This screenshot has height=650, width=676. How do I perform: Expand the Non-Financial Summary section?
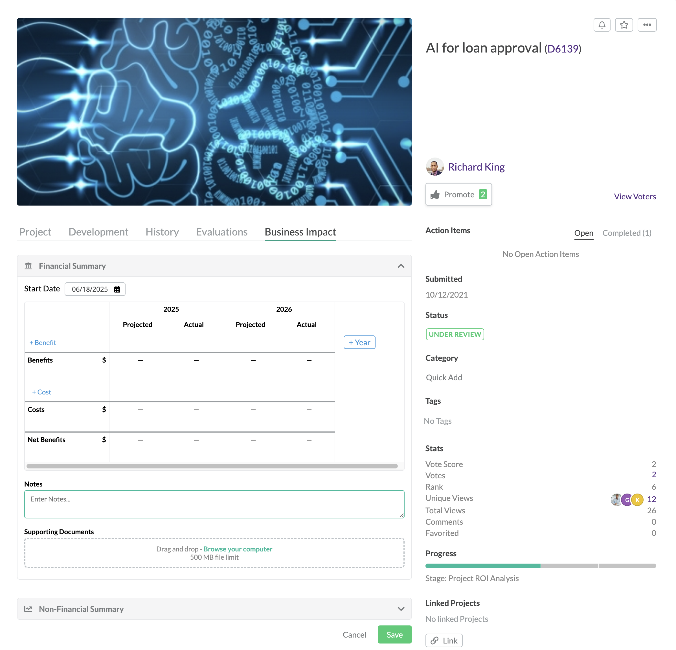[x=401, y=609]
